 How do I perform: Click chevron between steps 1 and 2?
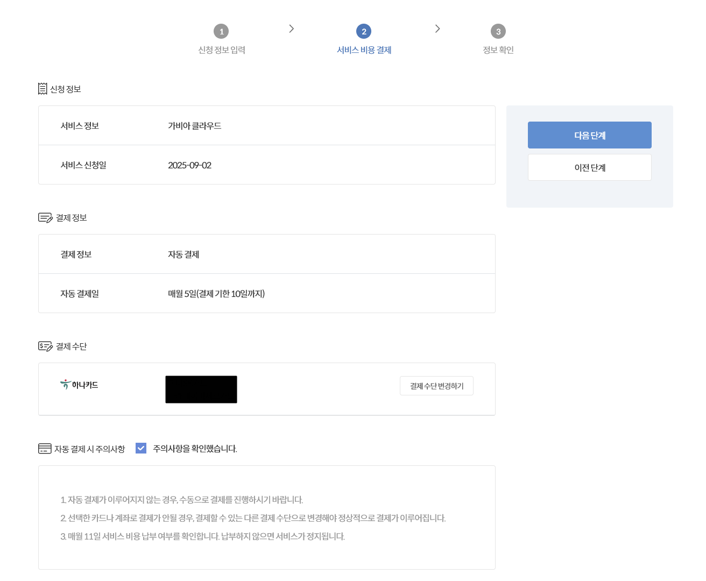pos(291,29)
